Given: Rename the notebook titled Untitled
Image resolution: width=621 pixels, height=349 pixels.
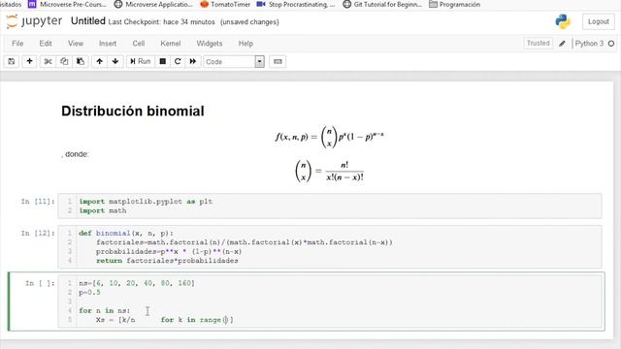Looking at the screenshot, I should 88,21.
